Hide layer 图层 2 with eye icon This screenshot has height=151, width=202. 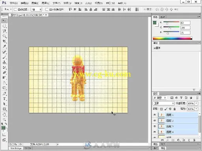[x=155, y=120]
